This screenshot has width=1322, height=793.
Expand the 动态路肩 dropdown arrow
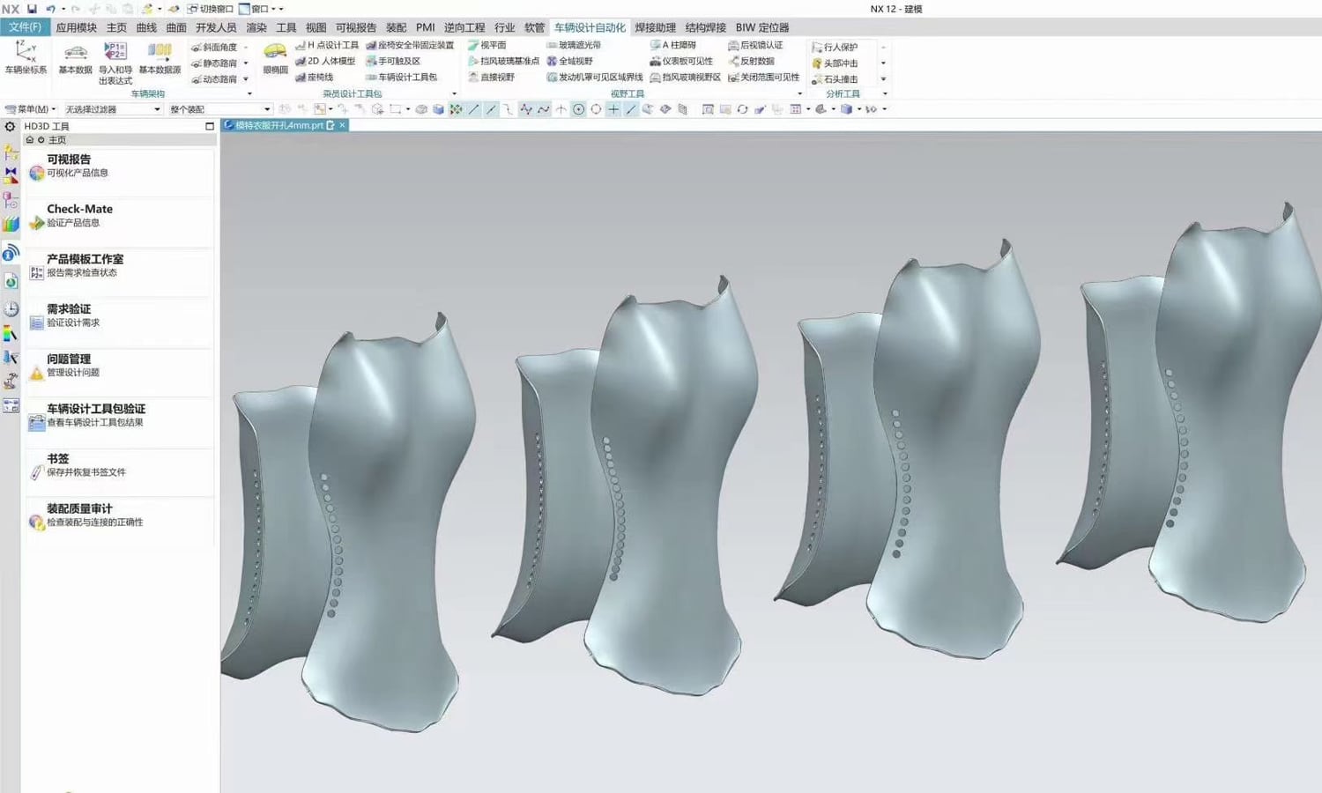click(246, 79)
